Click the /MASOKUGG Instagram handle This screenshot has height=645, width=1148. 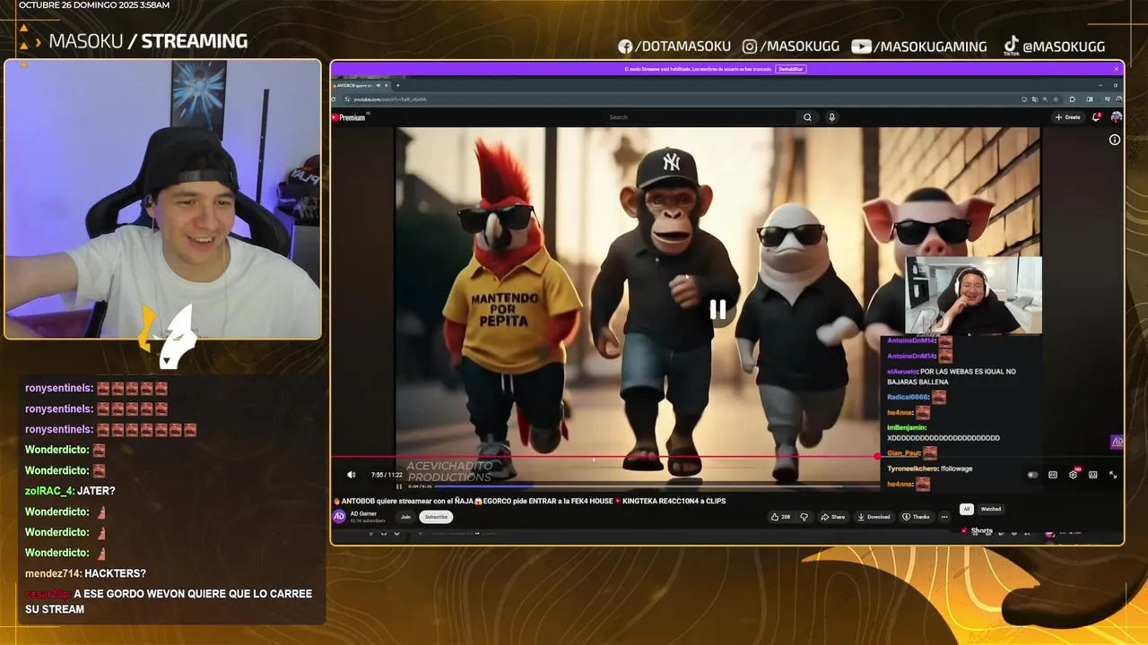coord(793,47)
